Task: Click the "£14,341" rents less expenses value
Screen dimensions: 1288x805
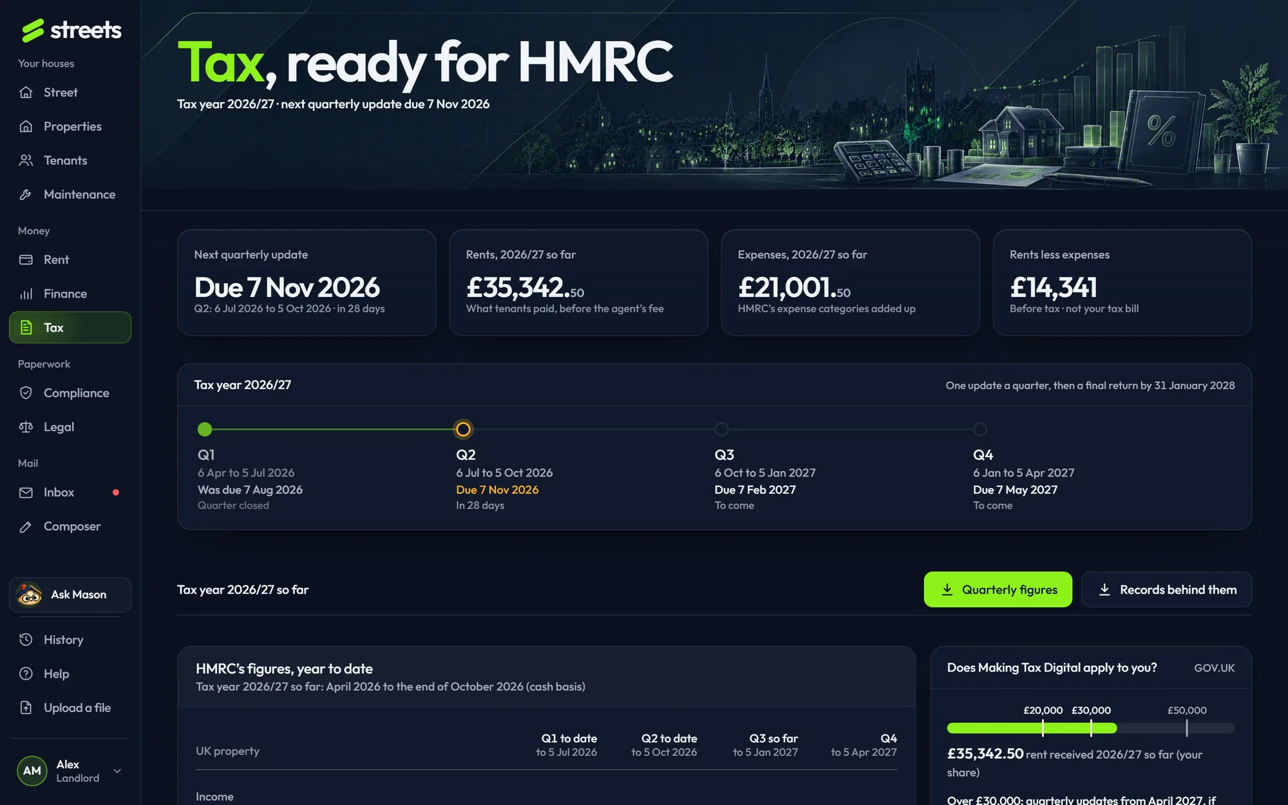Action: 1053,287
